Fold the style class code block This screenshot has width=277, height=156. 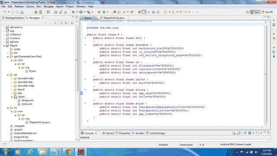[85, 104]
